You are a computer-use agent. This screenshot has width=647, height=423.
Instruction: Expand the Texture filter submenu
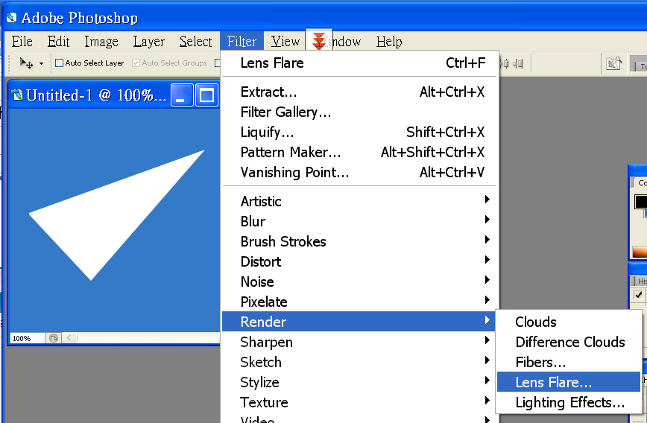(359, 403)
